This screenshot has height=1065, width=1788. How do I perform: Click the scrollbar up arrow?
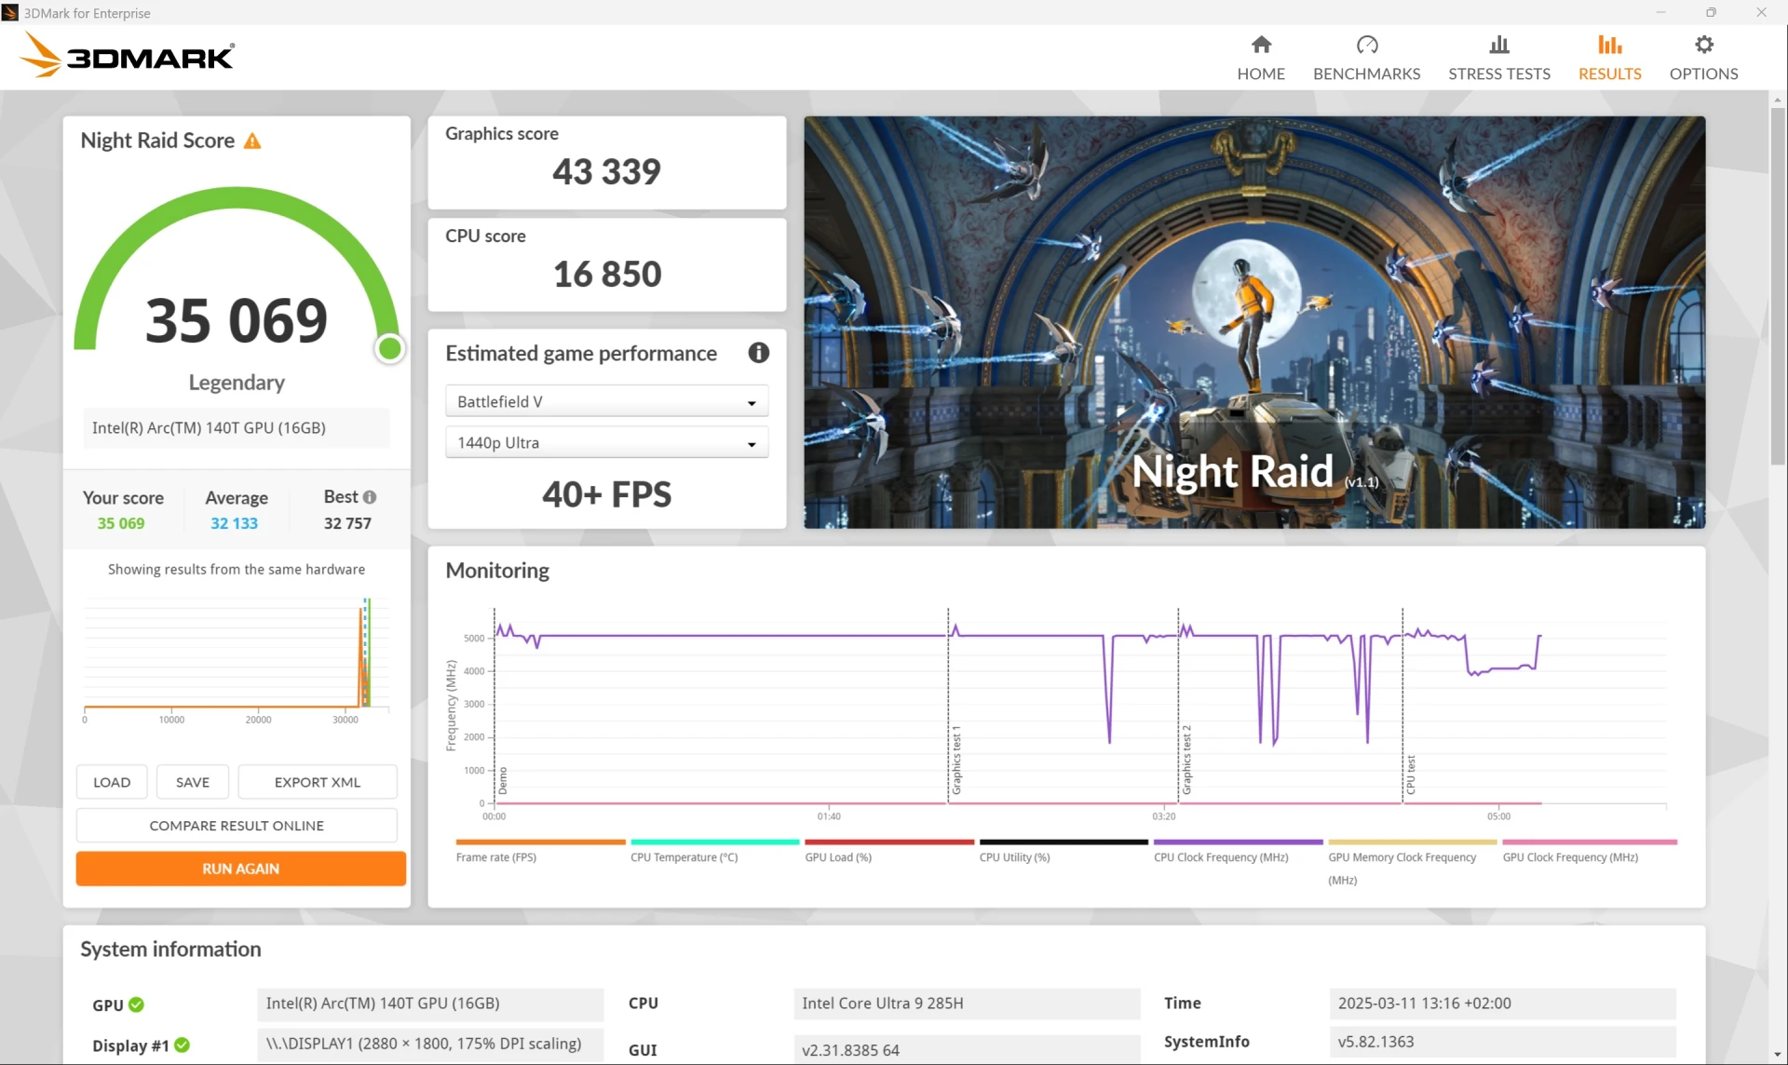[1777, 99]
